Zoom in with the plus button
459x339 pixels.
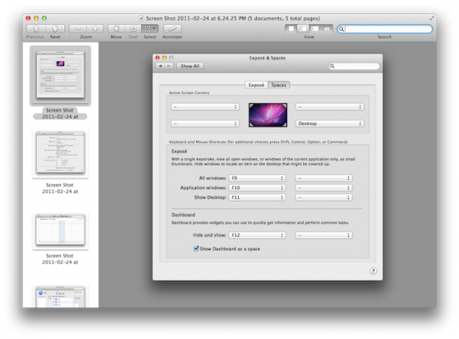(x=94, y=28)
